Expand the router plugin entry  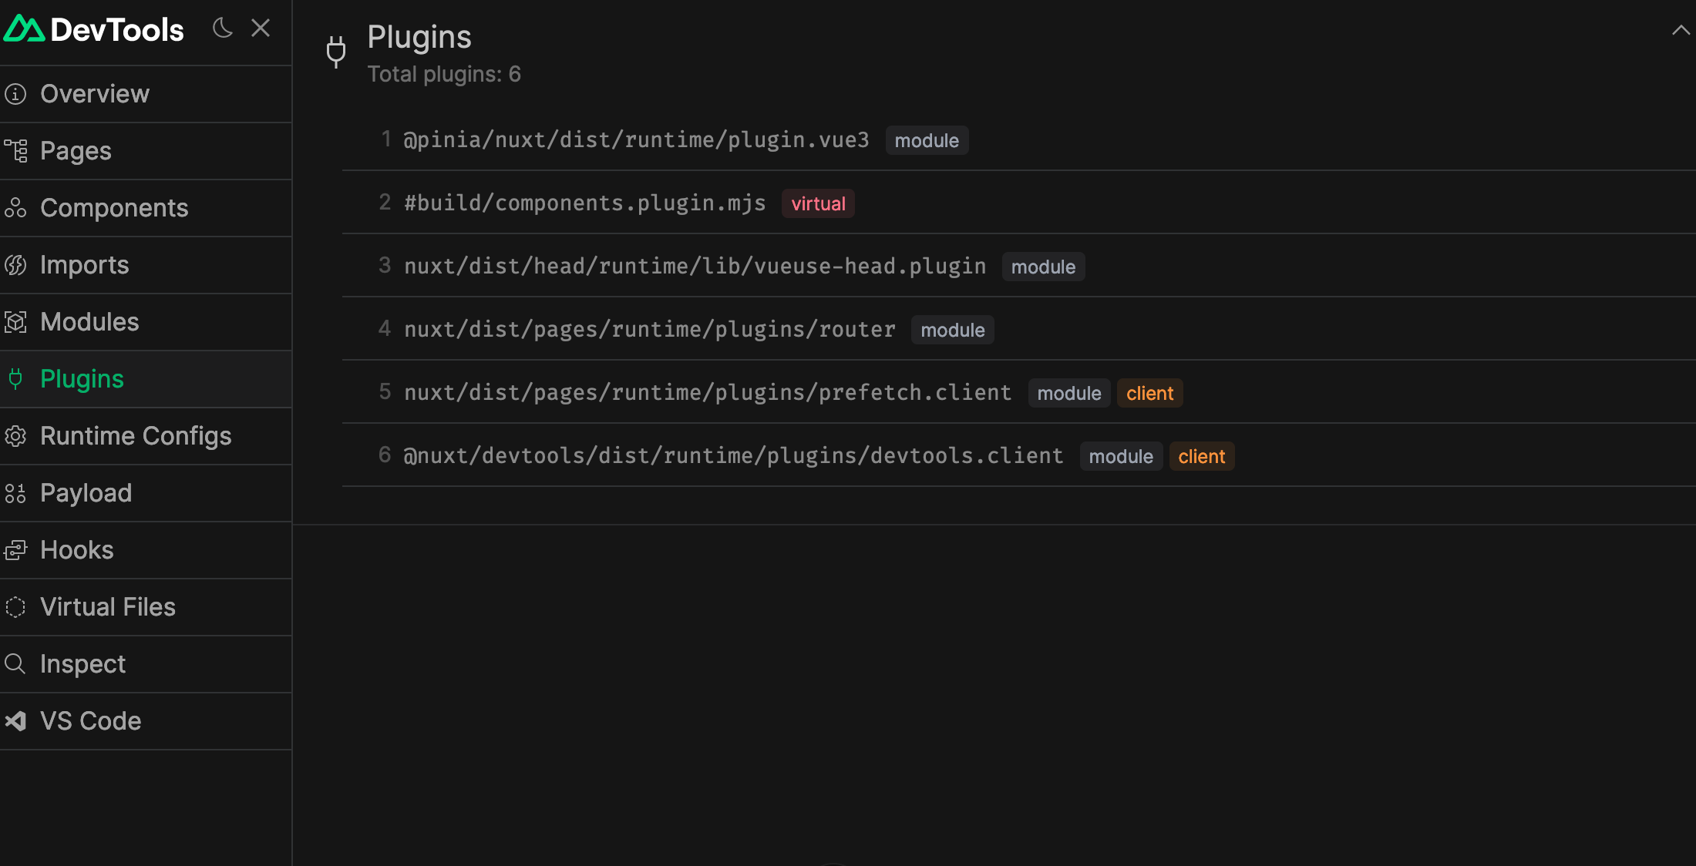pyautogui.click(x=649, y=329)
